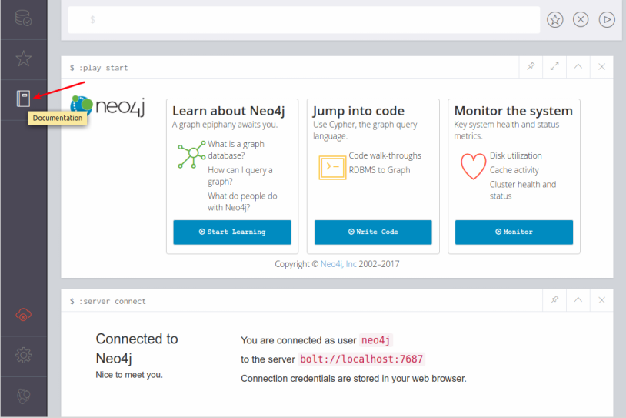Click the ':play start' command text
Screen dimensions: 626x418
pyautogui.click(x=103, y=68)
